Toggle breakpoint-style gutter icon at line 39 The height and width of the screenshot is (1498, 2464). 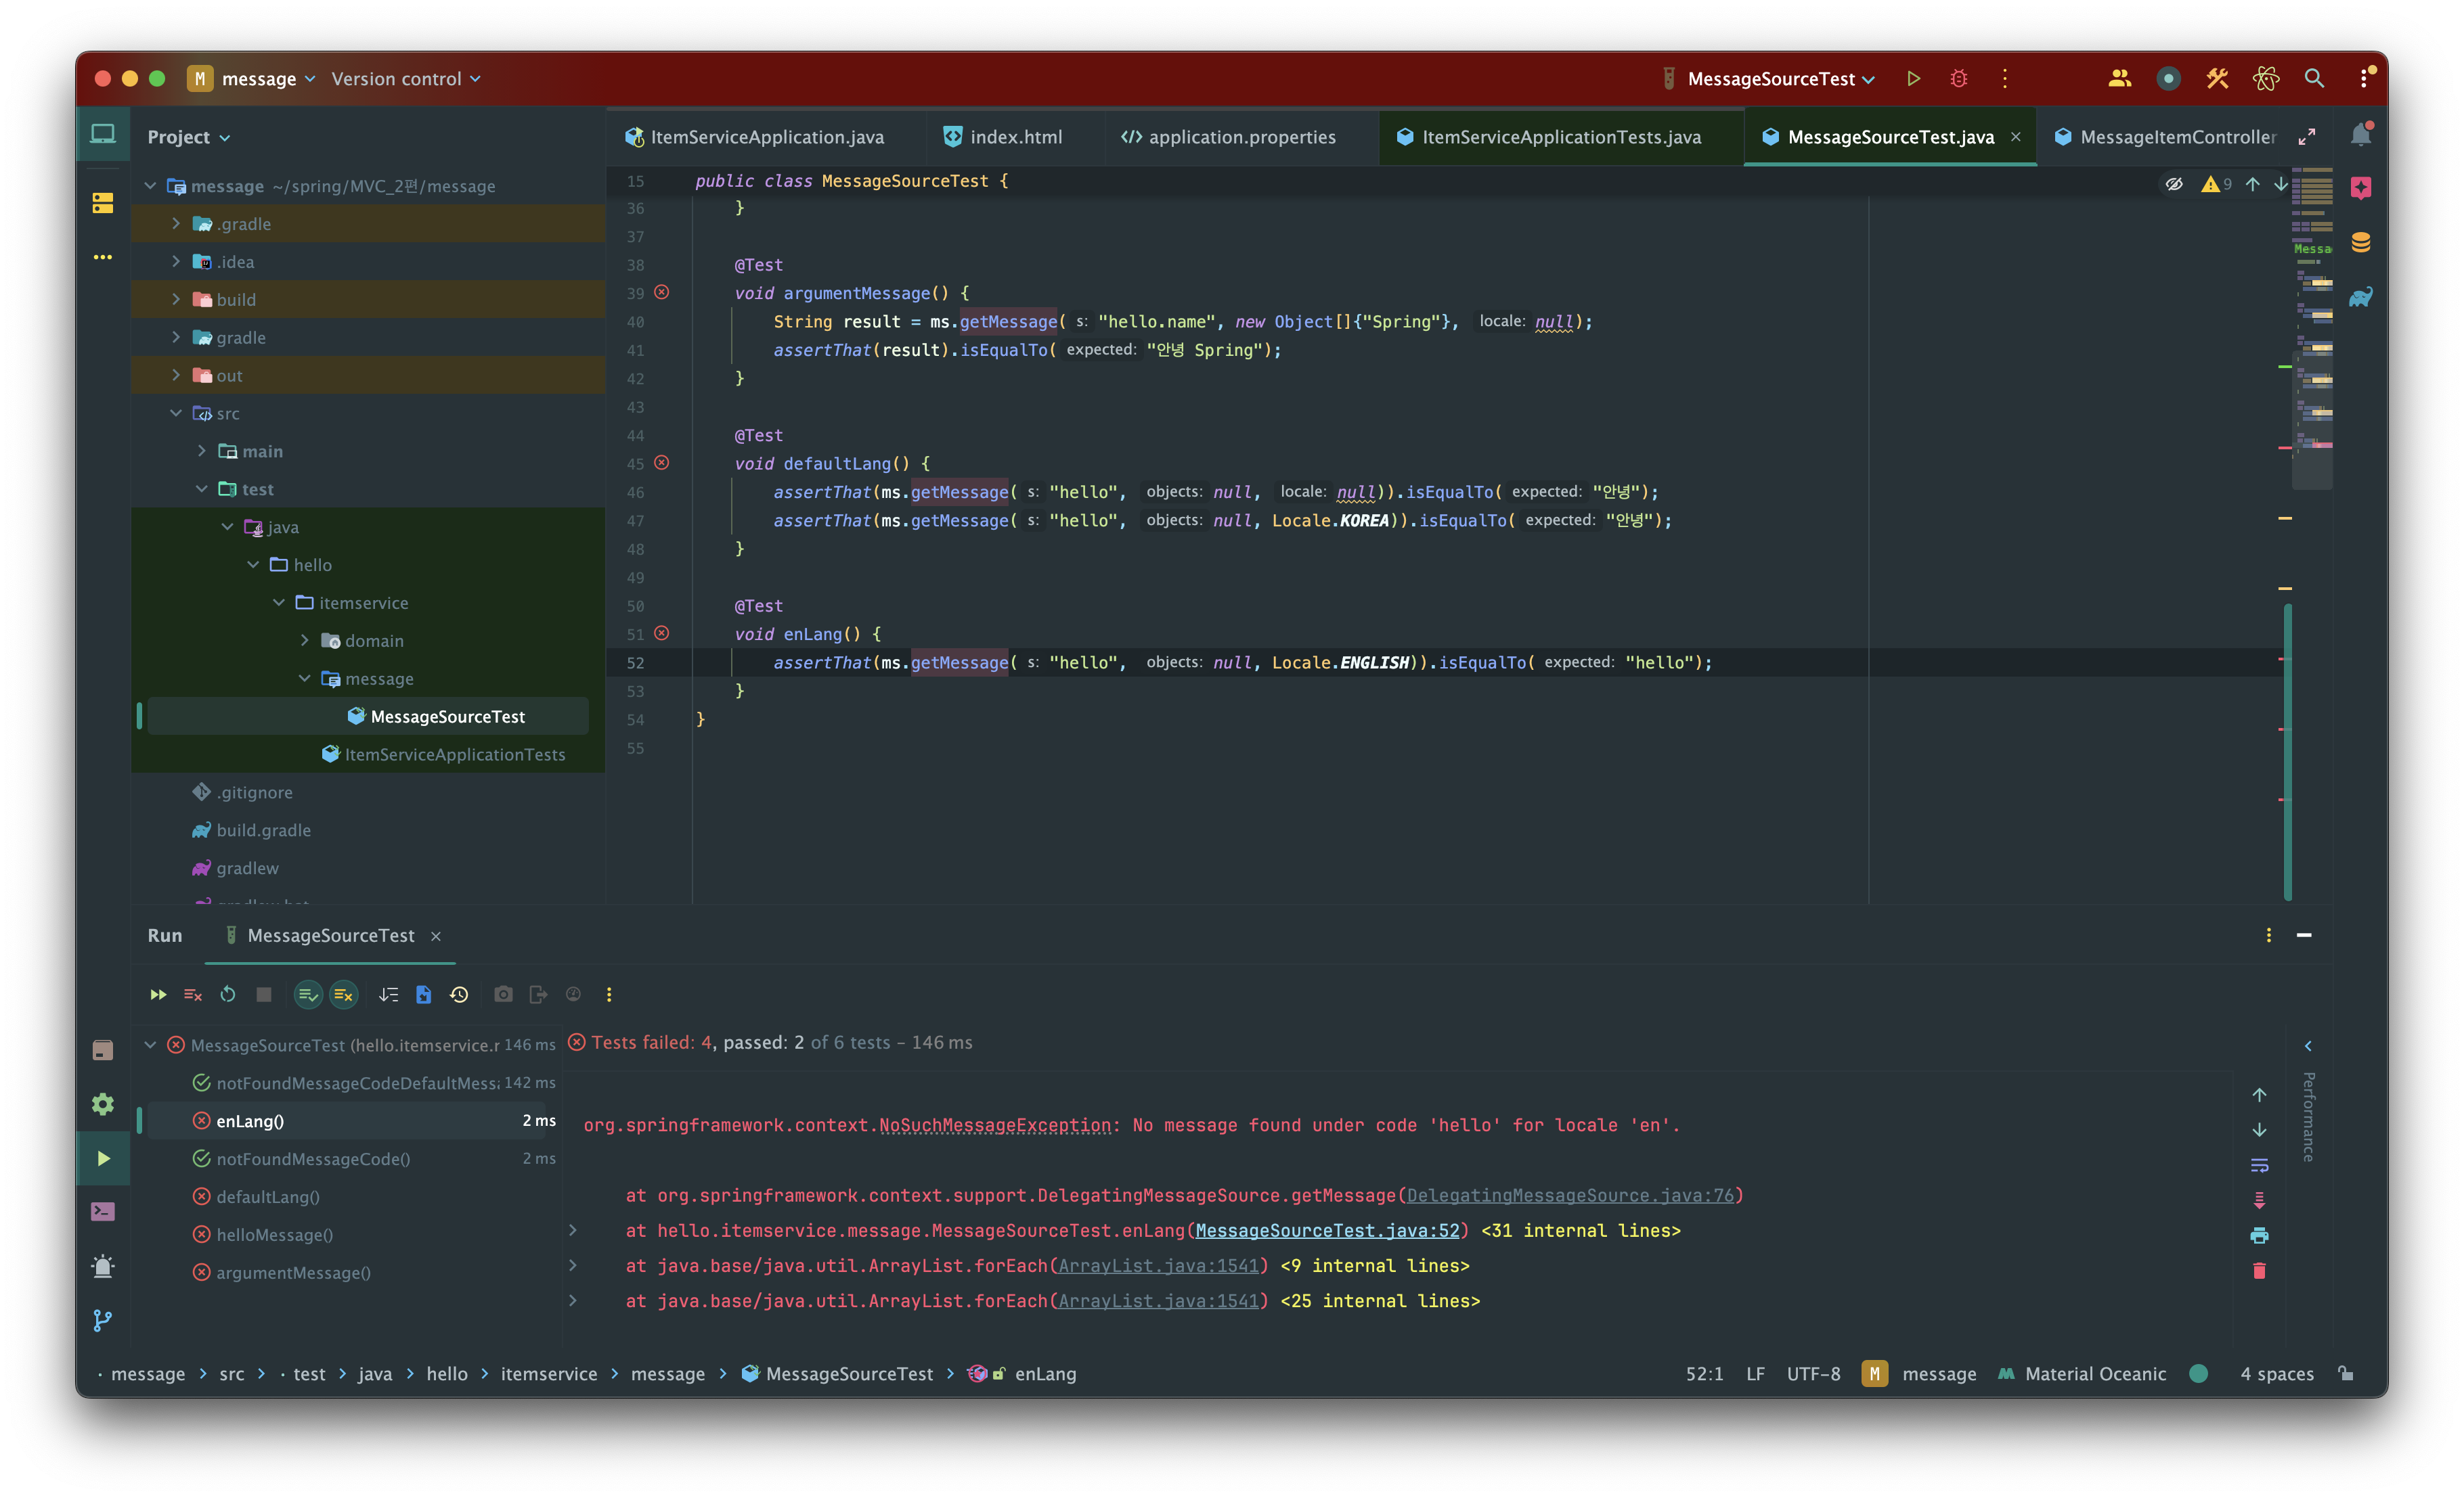tap(662, 292)
